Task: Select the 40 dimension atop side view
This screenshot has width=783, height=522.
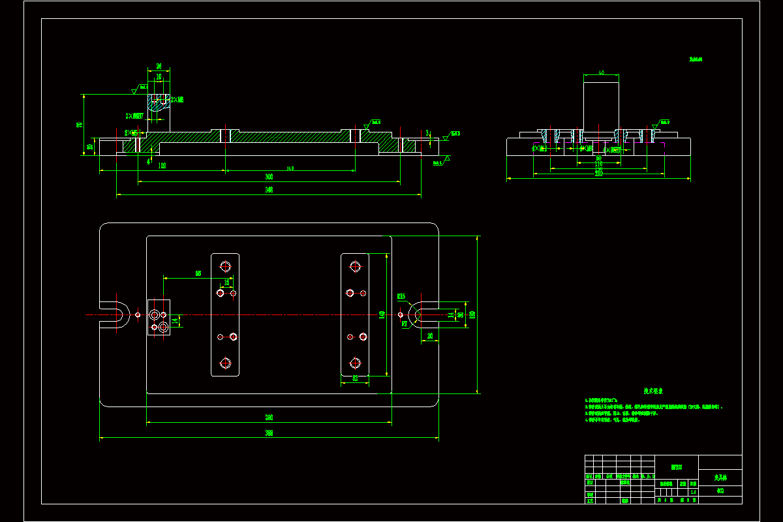Action: [600, 72]
